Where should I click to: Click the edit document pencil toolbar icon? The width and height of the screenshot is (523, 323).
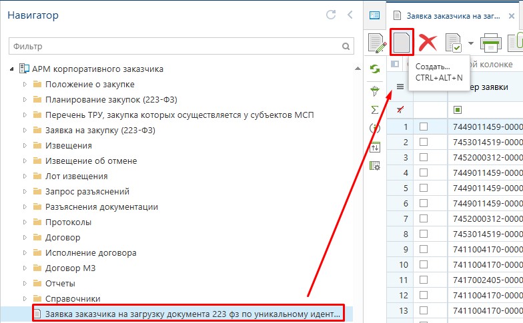click(378, 43)
